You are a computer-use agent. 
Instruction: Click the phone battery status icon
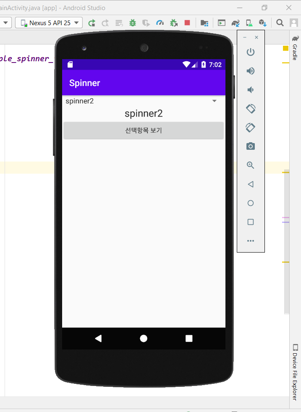click(x=204, y=64)
